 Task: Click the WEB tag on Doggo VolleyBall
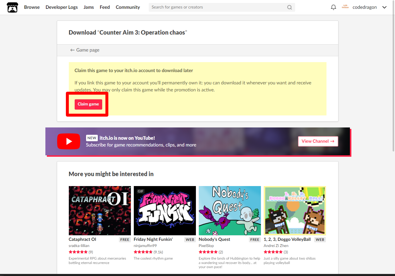[x=320, y=240]
